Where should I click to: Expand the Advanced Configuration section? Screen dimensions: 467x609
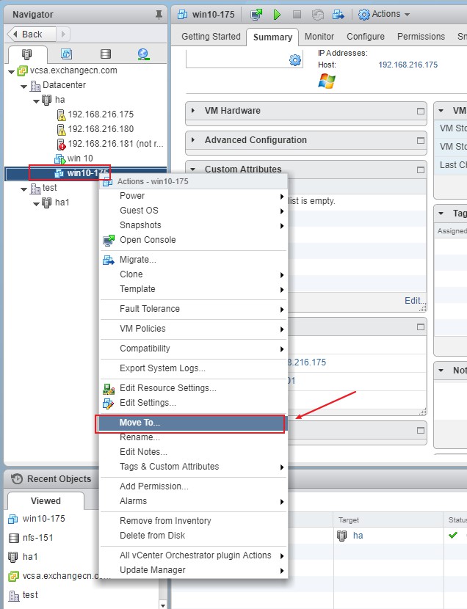point(192,140)
